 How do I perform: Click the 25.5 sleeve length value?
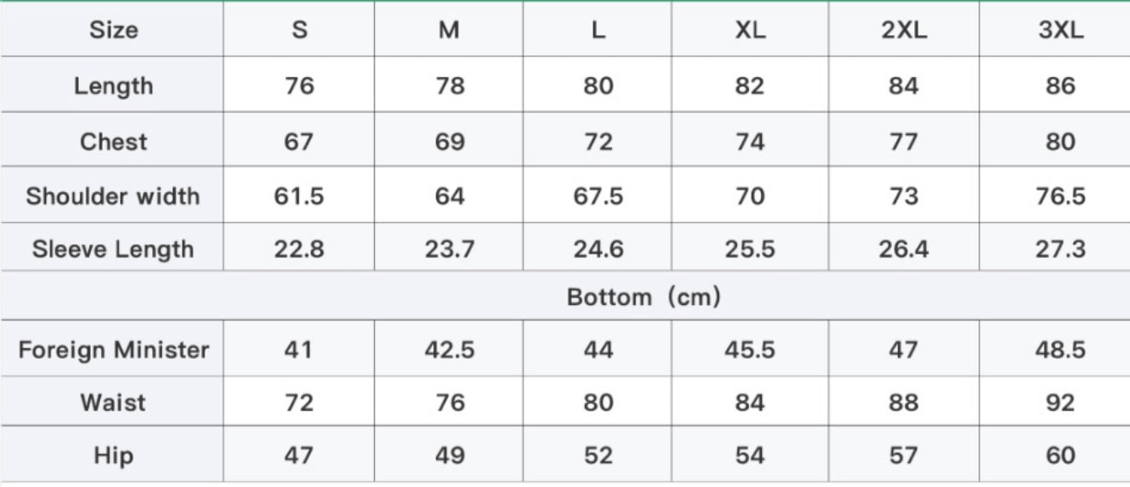click(x=750, y=249)
